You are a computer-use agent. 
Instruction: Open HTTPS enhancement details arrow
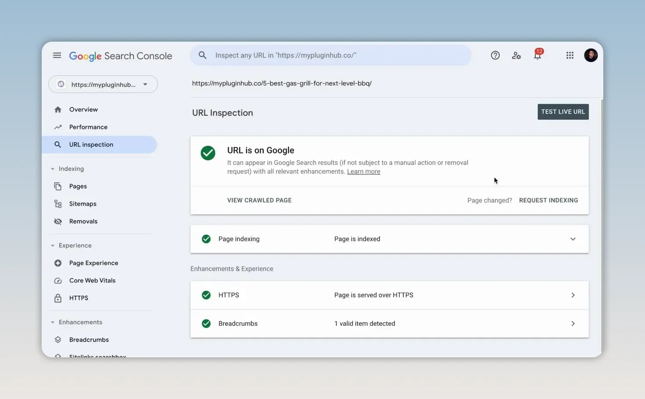[x=573, y=295]
